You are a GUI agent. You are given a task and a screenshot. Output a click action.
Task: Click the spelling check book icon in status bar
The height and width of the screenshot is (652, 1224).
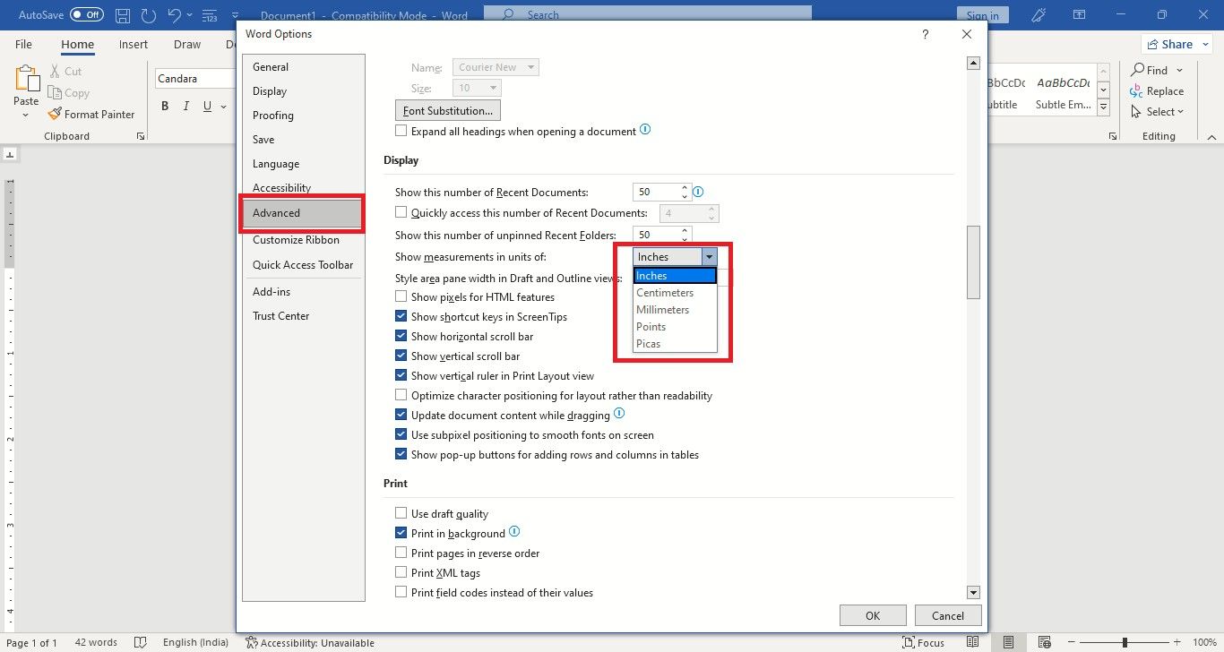point(140,642)
